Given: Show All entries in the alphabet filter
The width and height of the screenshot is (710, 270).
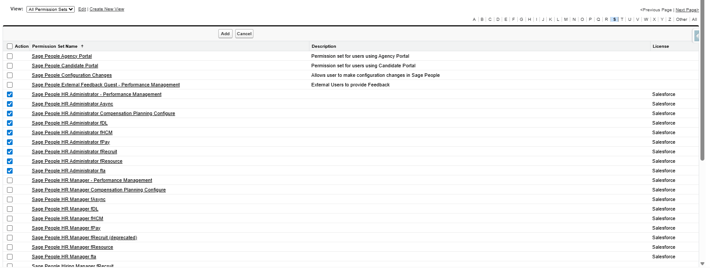Looking at the screenshot, I should point(694,20).
